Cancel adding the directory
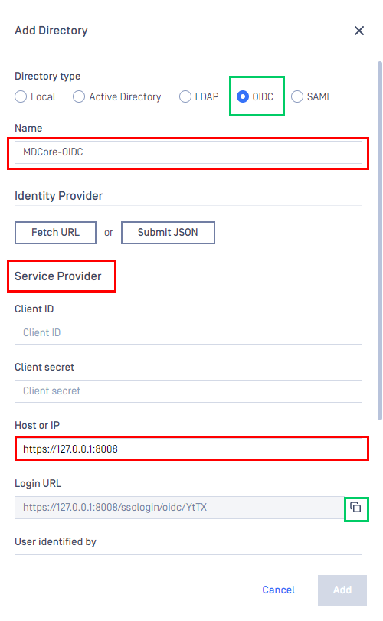The width and height of the screenshot is (383, 621). [x=278, y=590]
